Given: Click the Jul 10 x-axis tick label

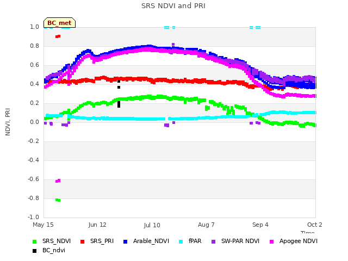Looking at the screenshot, I should (152, 225).
